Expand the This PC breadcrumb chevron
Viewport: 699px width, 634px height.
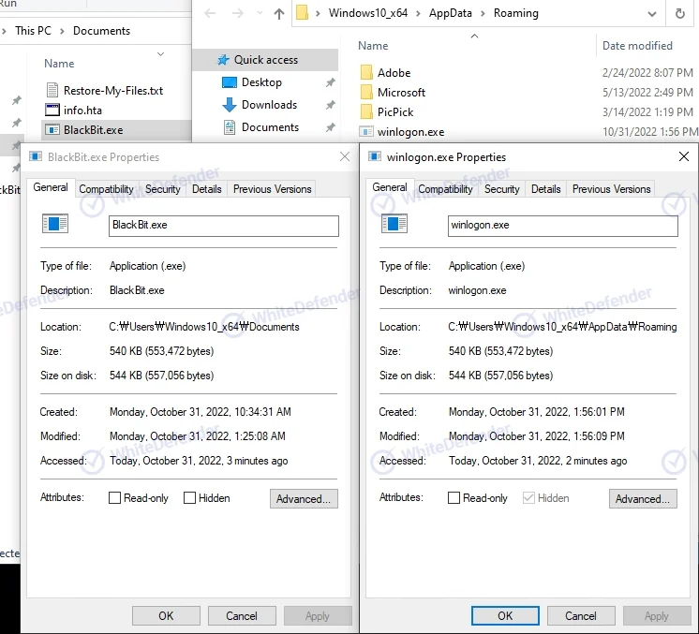[x=62, y=31]
